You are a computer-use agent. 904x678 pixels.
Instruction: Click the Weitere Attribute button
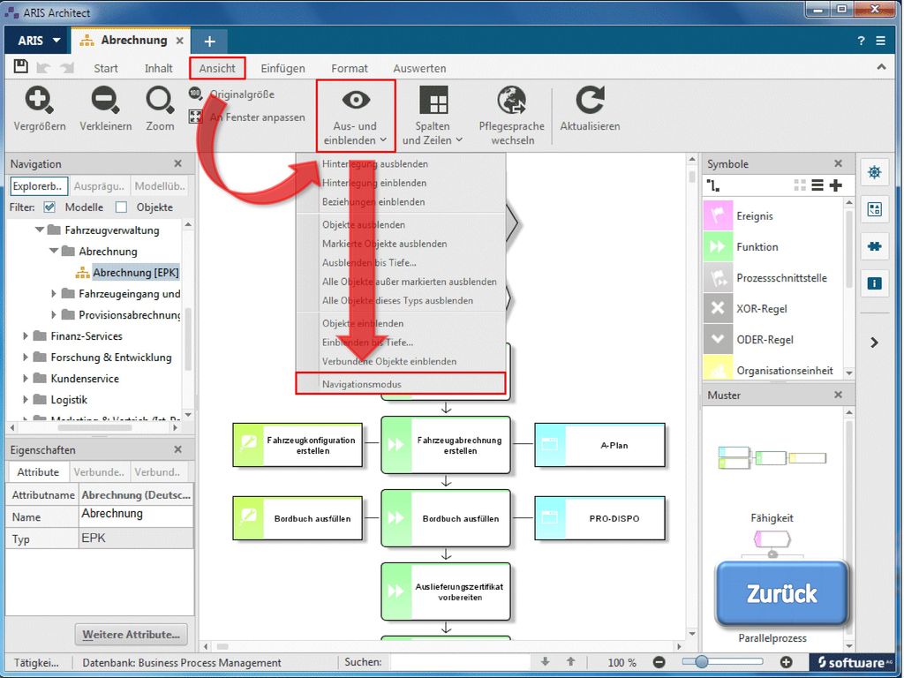[x=132, y=634]
